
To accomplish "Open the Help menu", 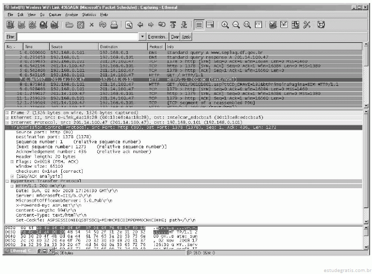I will click(104, 15).
